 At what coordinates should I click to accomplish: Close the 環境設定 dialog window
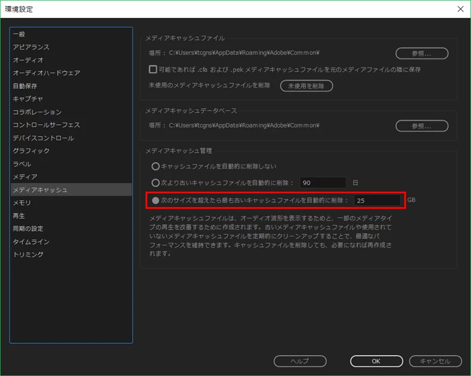(460, 9)
